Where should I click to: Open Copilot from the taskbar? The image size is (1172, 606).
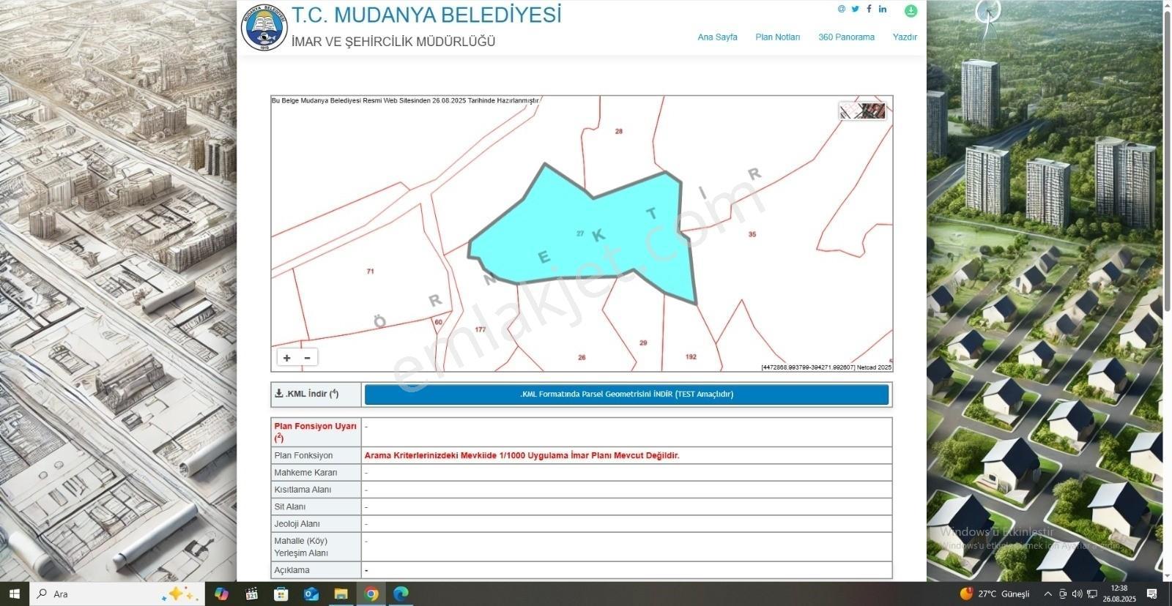[x=221, y=594]
